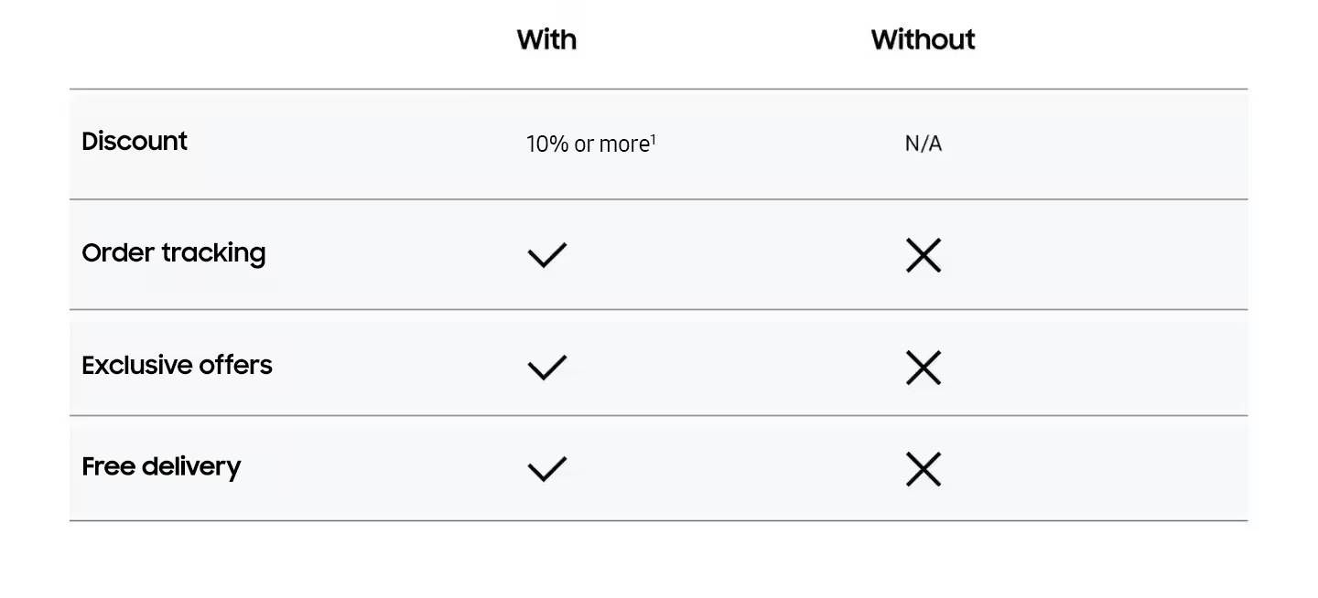Select the X mark beside Free delivery

[x=923, y=469]
